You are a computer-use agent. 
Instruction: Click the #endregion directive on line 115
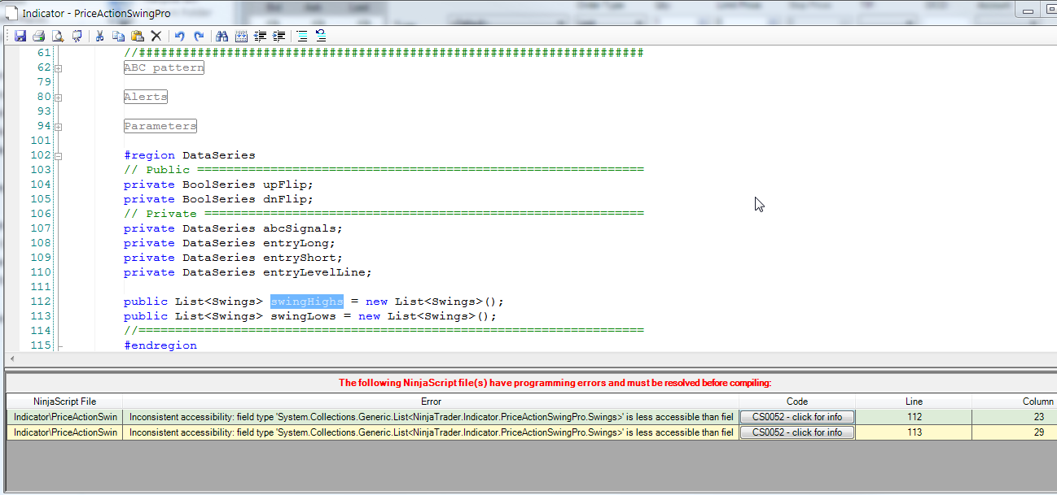pyautogui.click(x=160, y=345)
